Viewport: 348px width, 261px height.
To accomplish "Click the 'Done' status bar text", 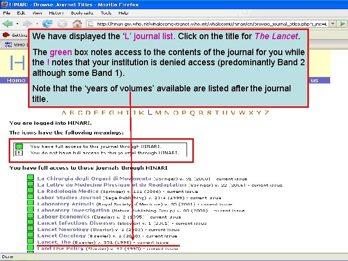I will 8,257.
